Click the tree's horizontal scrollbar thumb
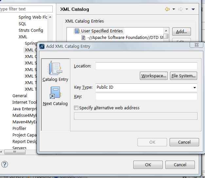This screenshot has width=205, height=178. [15, 152]
